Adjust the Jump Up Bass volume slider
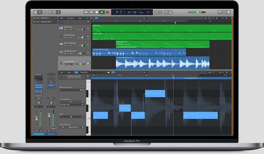 pyautogui.click(x=81, y=37)
